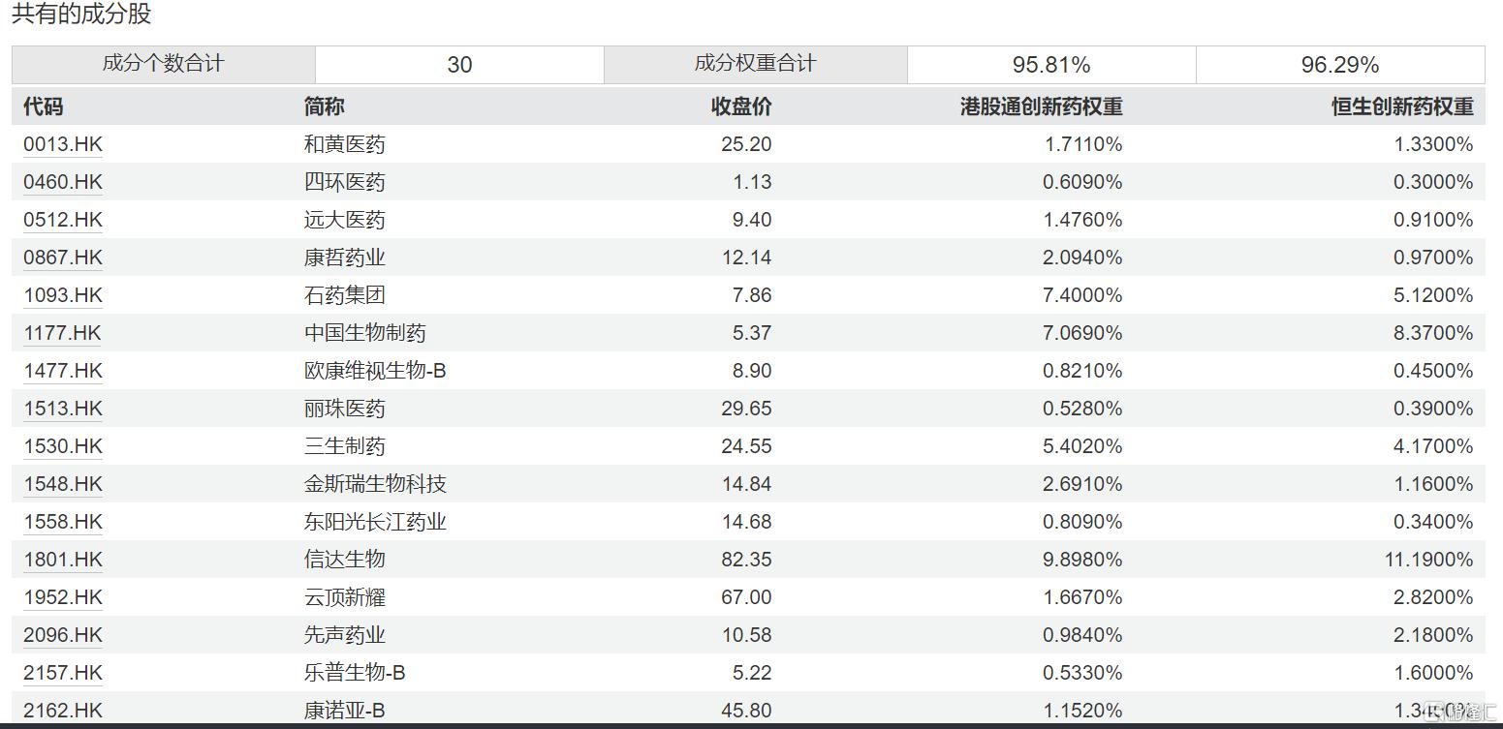This screenshot has width=1503, height=729.
Task: Select weight 1.6000% for 乐普生物-B
Action: (1433, 673)
